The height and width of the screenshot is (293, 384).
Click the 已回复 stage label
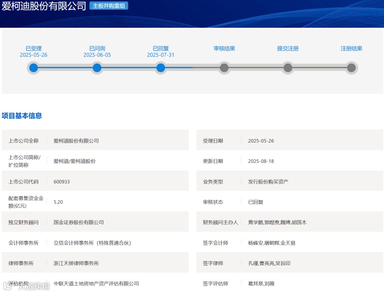161,48
